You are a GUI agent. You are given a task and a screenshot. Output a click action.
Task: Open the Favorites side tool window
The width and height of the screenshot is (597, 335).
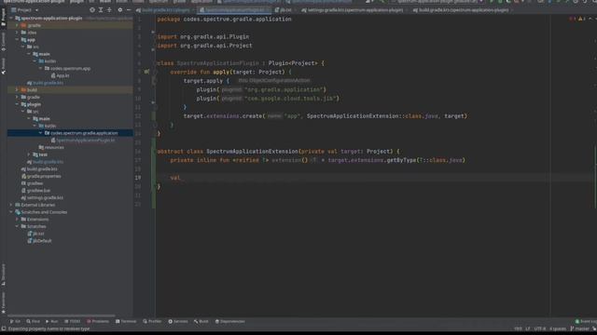(x=4, y=302)
